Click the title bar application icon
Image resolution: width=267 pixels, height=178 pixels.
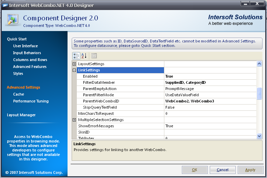pyautogui.click(x=5, y=5)
